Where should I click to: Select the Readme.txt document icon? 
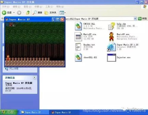click(78, 47)
